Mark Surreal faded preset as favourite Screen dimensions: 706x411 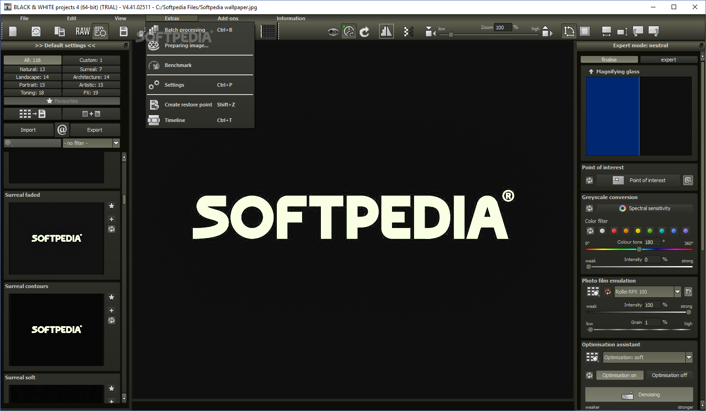click(x=112, y=206)
